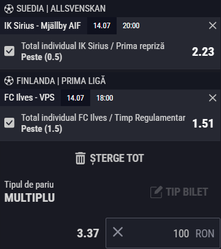Click the 100 RON stake input field

(163, 233)
